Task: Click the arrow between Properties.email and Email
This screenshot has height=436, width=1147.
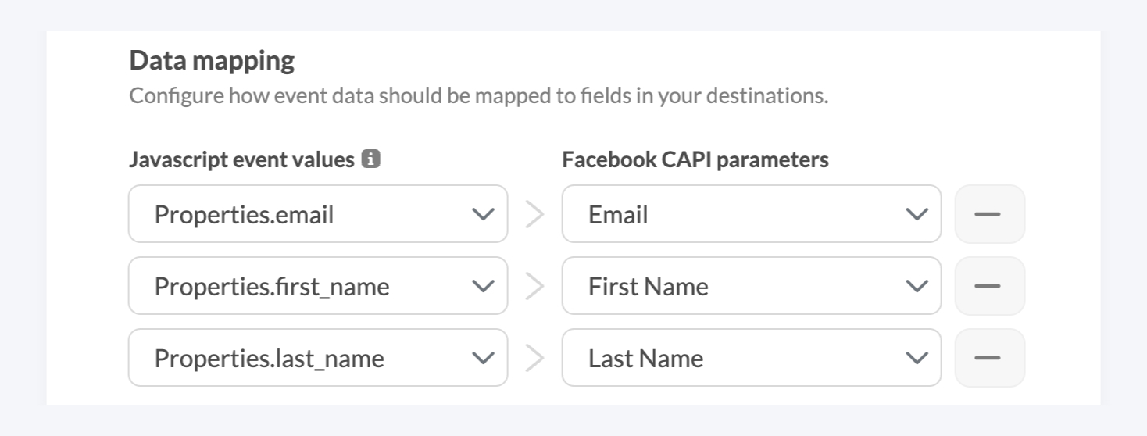Action: [x=534, y=214]
